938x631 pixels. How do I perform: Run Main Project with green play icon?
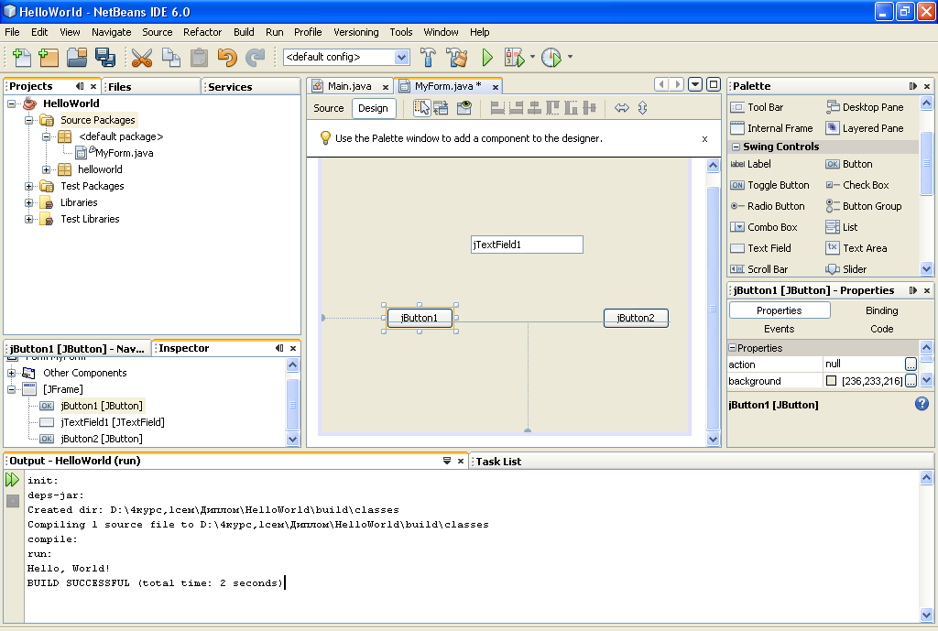(487, 57)
